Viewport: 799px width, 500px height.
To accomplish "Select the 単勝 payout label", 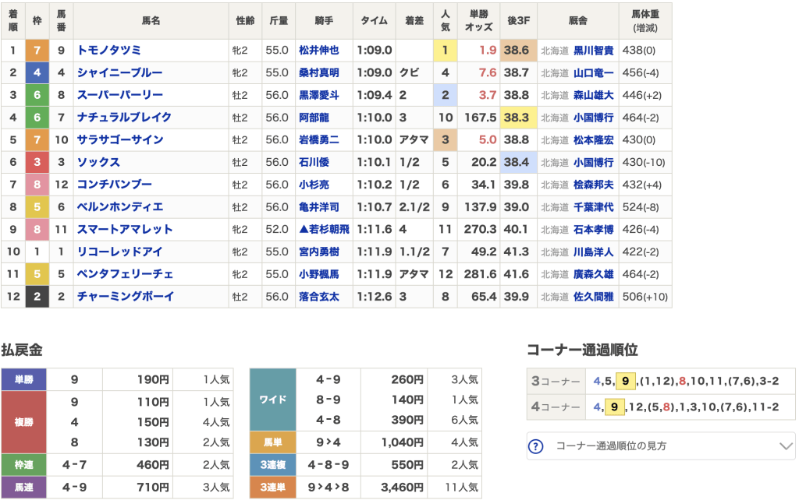I will point(24,379).
